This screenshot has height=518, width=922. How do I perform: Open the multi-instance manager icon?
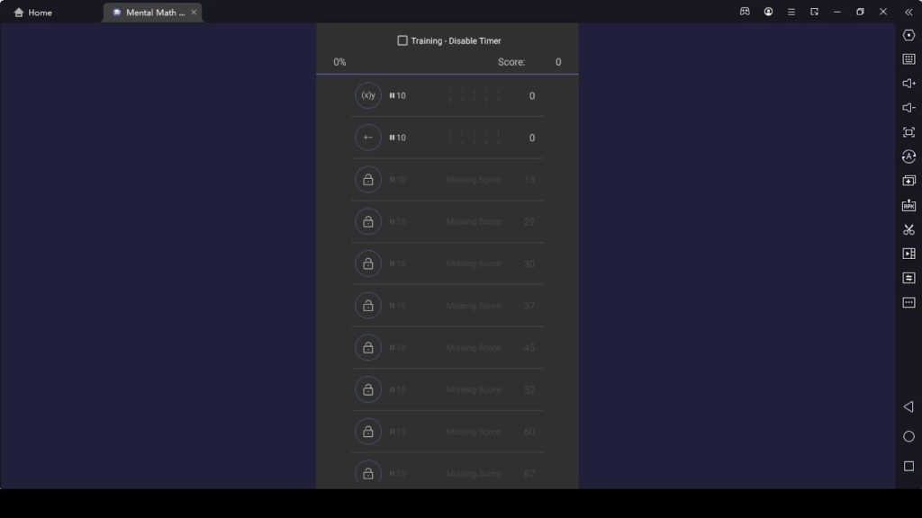(908, 180)
